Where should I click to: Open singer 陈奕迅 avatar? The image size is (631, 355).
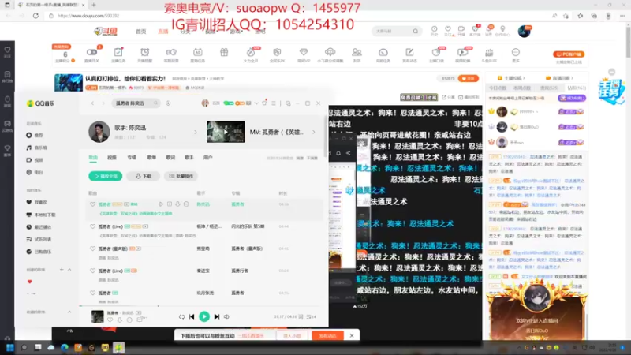pos(99,132)
